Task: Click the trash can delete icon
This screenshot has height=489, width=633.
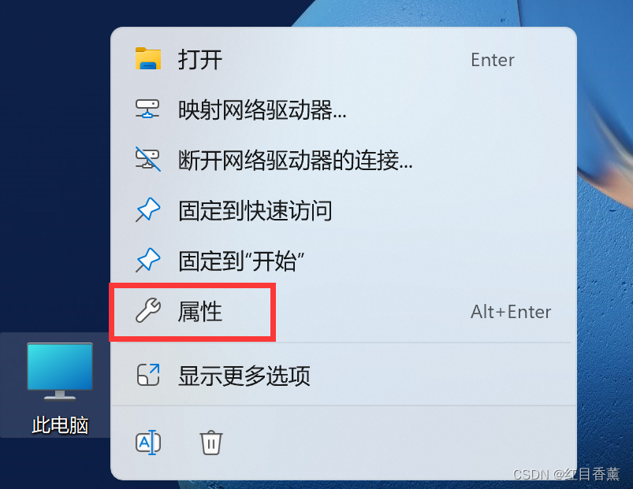Action: (x=211, y=443)
